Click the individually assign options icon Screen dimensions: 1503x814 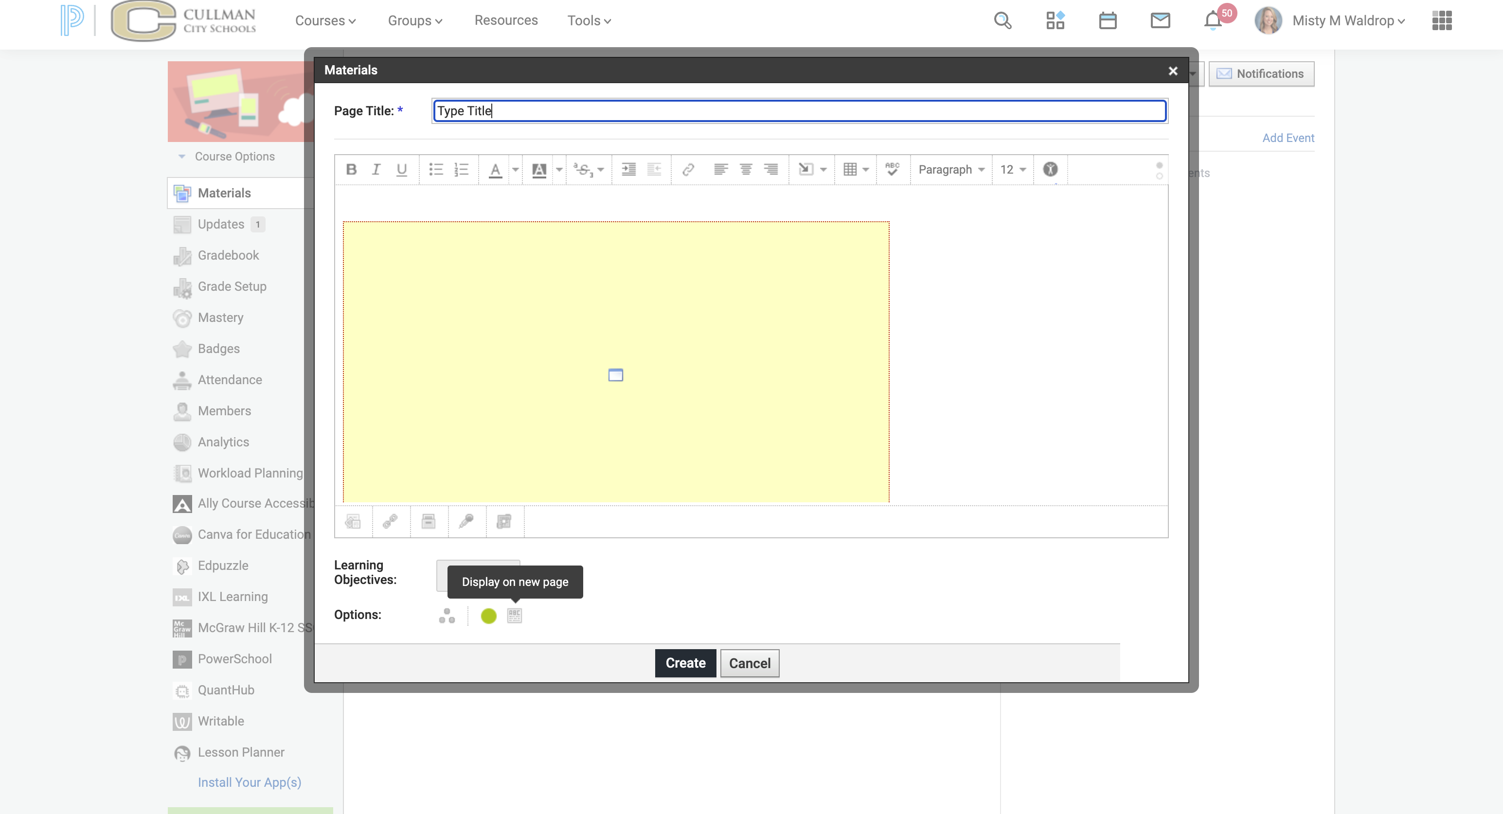coord(447,616)
